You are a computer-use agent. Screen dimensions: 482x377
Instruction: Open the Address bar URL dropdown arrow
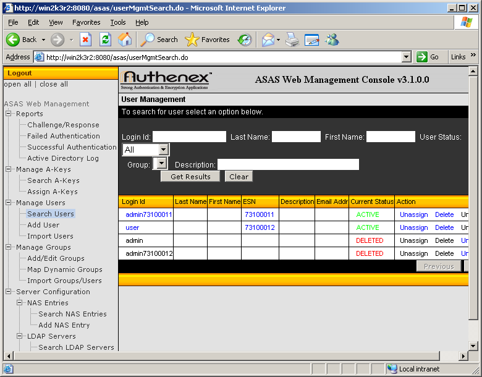[x=406, y=57]
